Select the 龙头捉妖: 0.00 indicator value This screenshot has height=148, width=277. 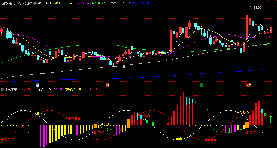pos(75,89)
